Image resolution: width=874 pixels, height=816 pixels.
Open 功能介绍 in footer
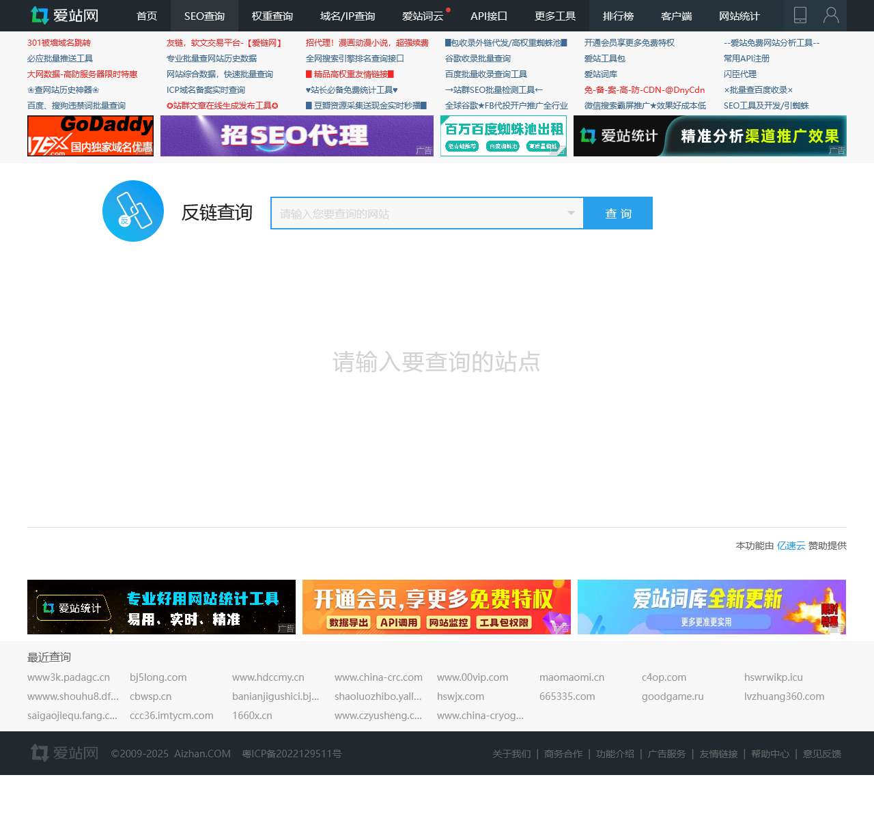pyautogui.click(x=615, y=754)
